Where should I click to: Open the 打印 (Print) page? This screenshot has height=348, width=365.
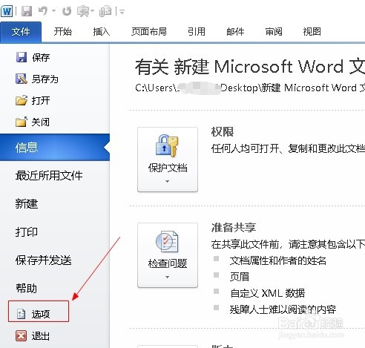pos(27,232)
